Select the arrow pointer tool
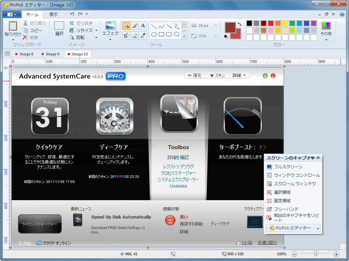Viewport: 349px width, 261px height. [126, 25]
